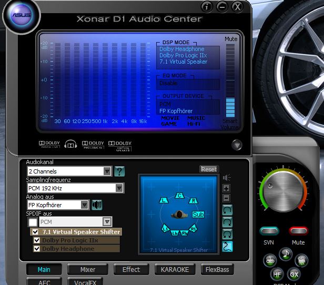Click the MOVIE indicator in the display
This screenshot has height=285, width=324.
click(170, 118)
